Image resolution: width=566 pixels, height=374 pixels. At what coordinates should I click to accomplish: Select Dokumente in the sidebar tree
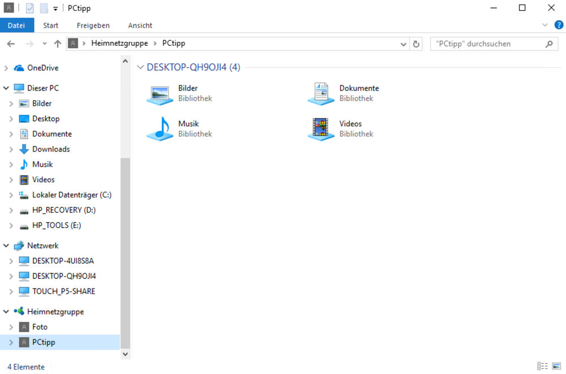tap(52, 134)
